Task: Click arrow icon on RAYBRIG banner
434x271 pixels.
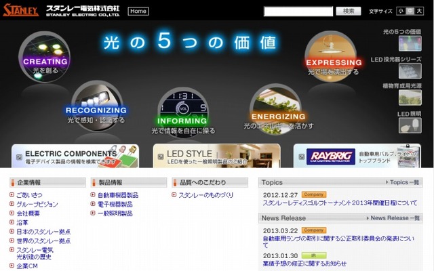Action: (x=301, y=157)
